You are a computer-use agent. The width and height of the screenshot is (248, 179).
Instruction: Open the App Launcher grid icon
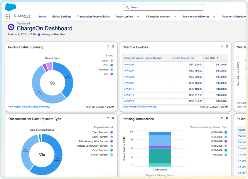tap(8, 16)
